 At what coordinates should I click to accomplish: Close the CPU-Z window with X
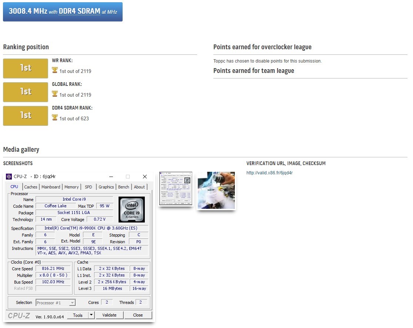[x=144, y=177]
